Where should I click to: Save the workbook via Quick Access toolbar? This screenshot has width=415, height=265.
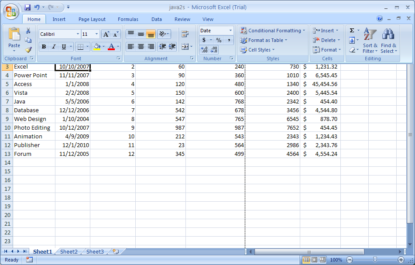click(27, 7)
